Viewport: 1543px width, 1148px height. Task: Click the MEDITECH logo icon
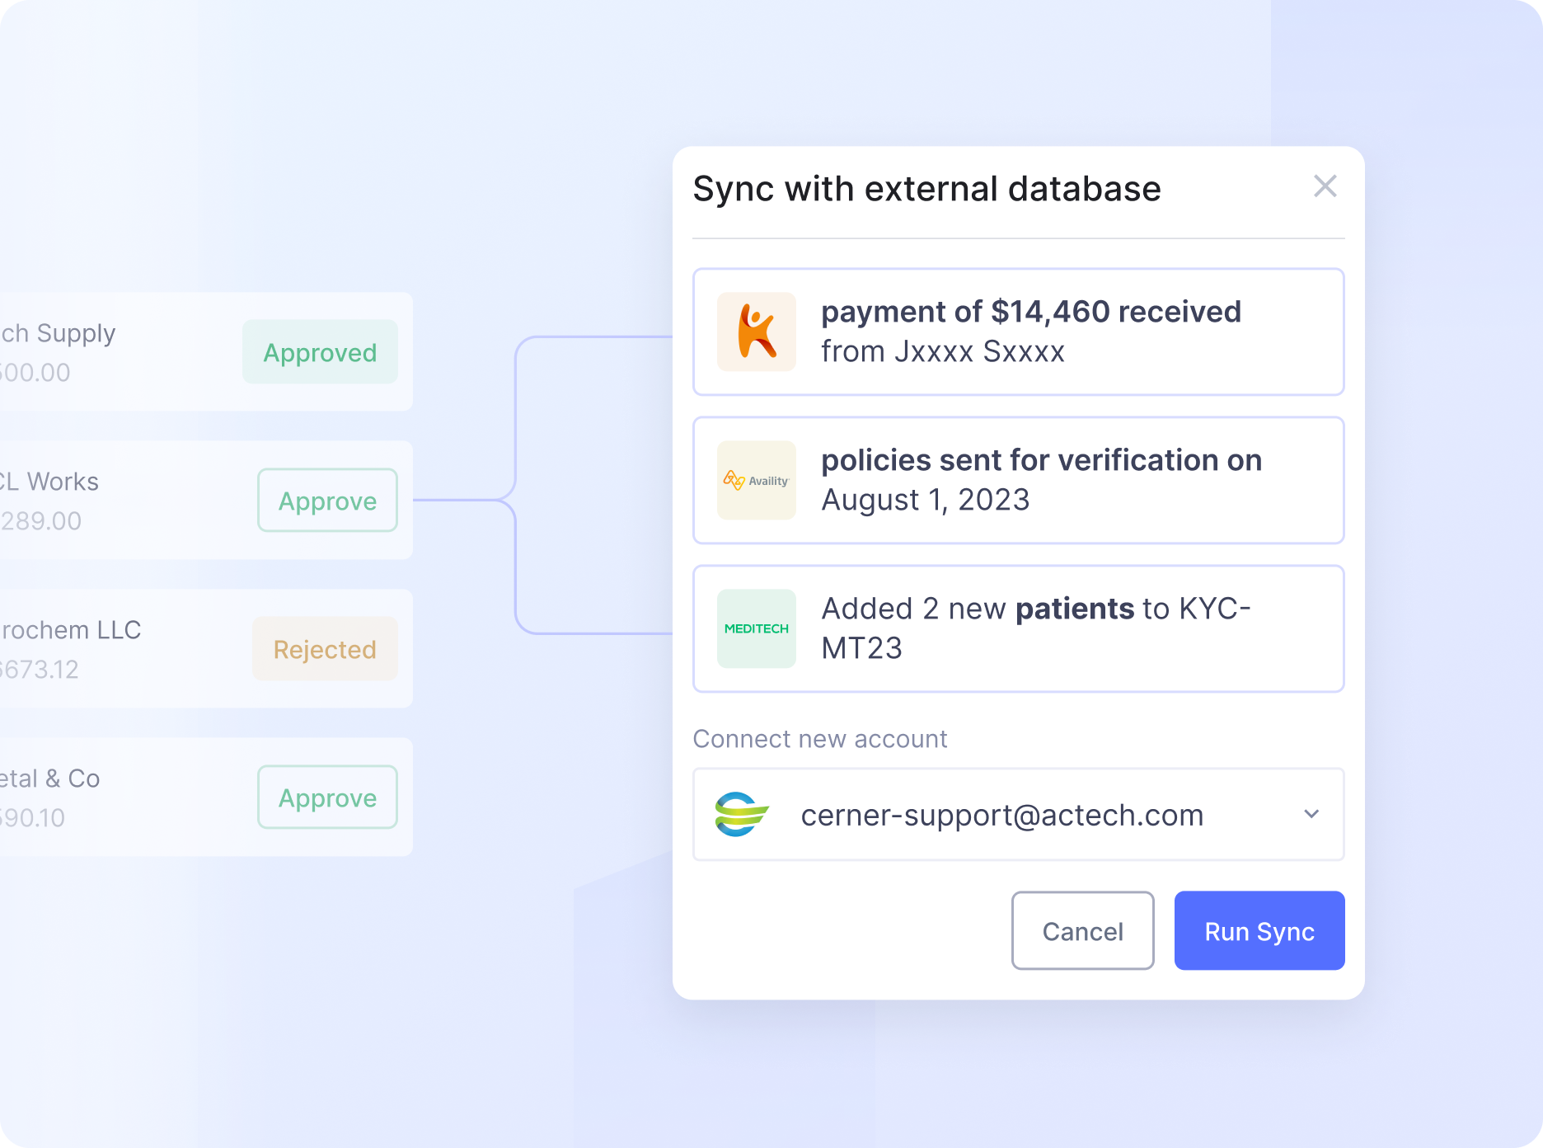[x=755, y=628]
